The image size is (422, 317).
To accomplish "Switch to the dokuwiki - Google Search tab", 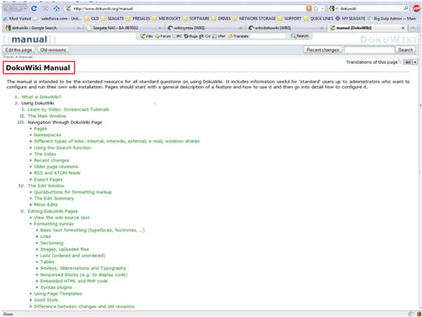I will pos(35,27).
